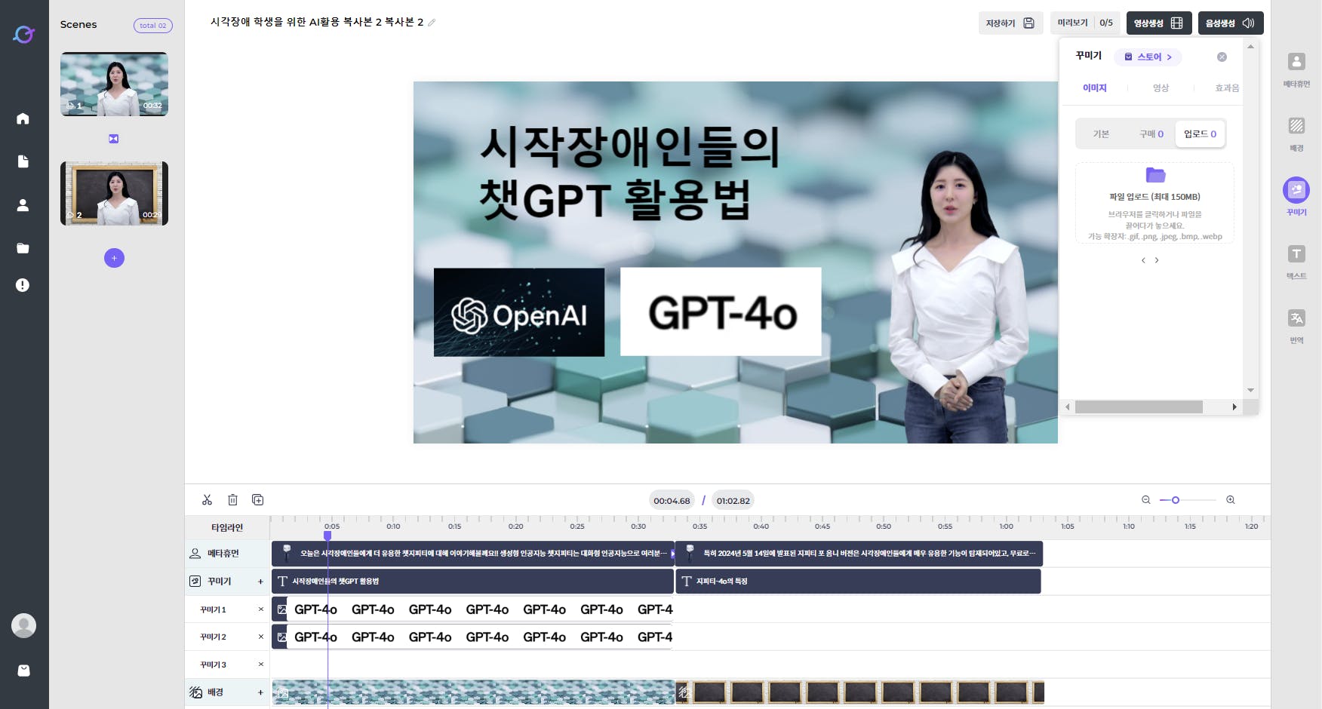The image size is (1322, 709).
Task: Click the duplicate clip tool in timeline
Action: (x=257, y=500)
